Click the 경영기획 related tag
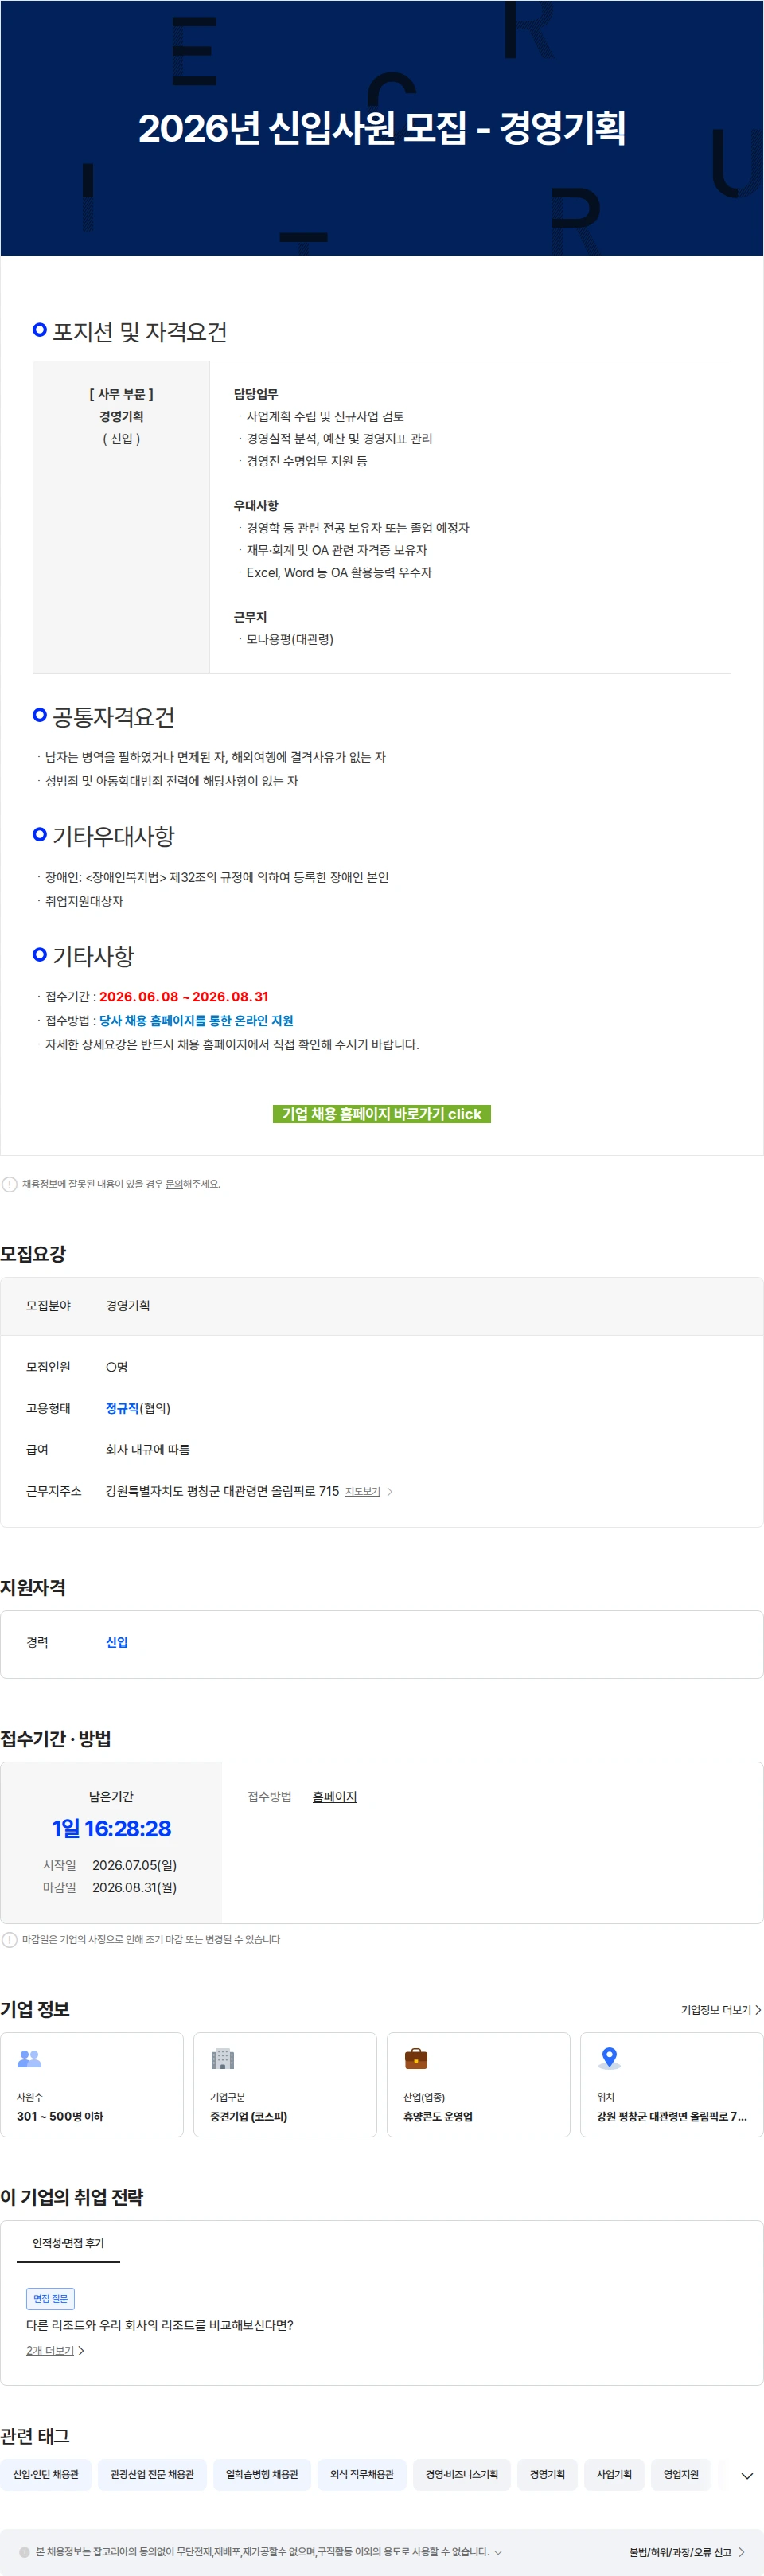Viewport: 764px width, 2576px height. click(x=547, y=2474)
